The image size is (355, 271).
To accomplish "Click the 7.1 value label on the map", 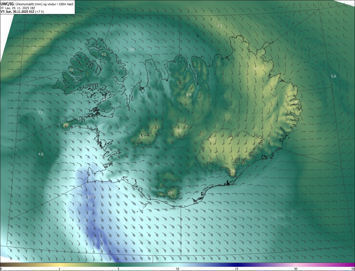I will [x=40, y=113].
